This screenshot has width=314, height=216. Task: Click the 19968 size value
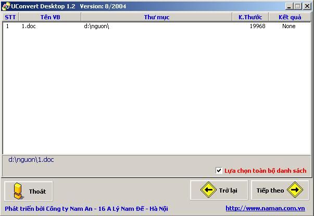point(258,26)
